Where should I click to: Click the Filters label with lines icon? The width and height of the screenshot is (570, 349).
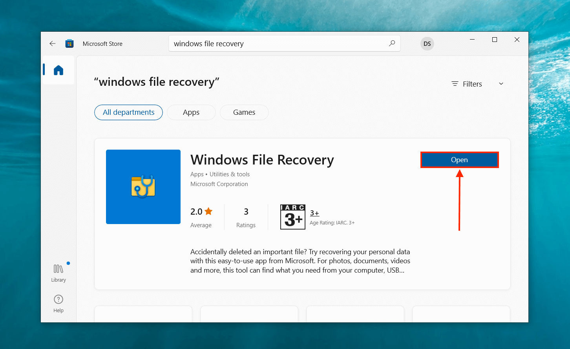tap(467, 84)
